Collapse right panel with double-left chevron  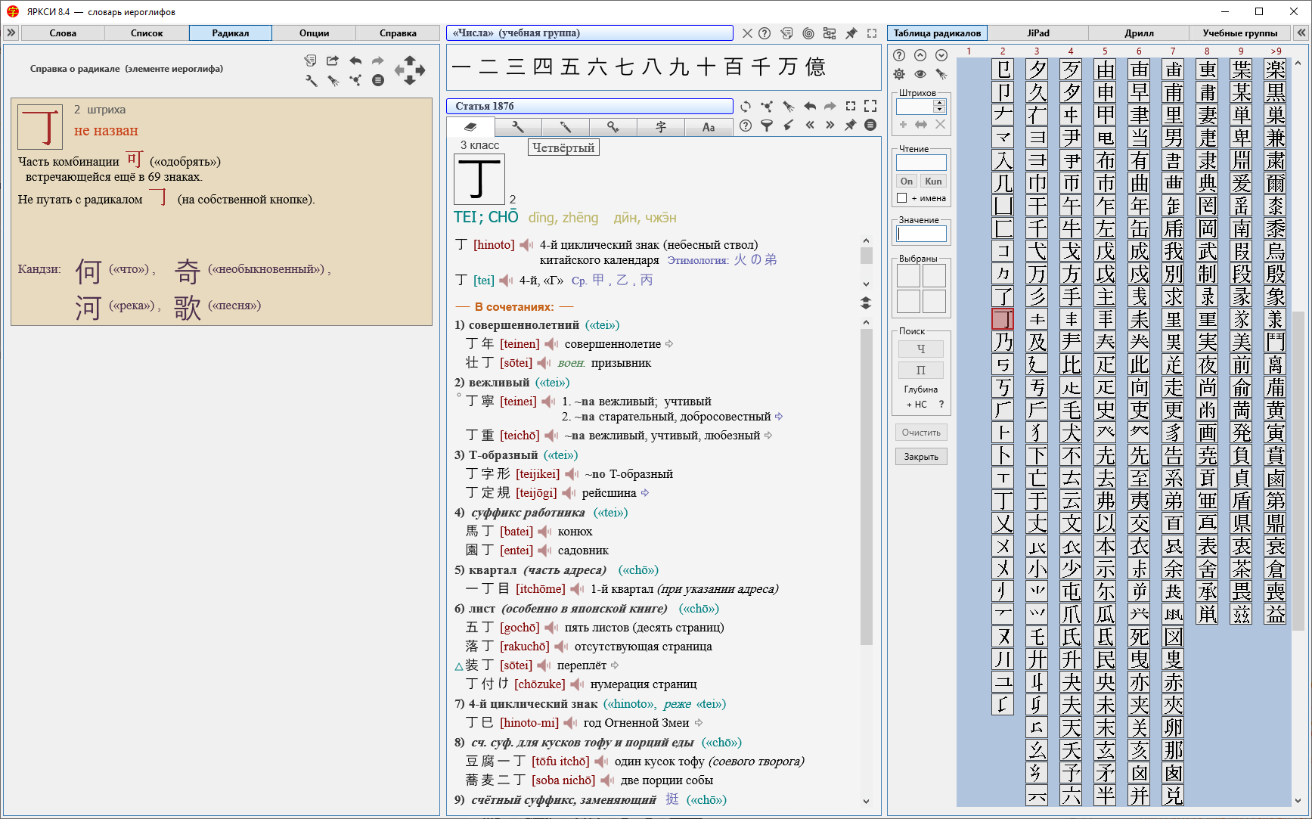(x=1301, y=33)
